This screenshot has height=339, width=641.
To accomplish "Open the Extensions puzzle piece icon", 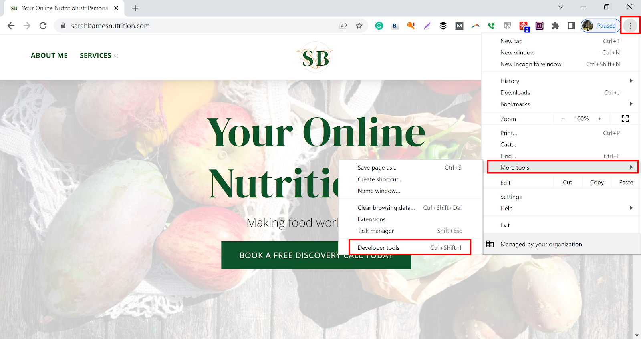I will (555, 26).
